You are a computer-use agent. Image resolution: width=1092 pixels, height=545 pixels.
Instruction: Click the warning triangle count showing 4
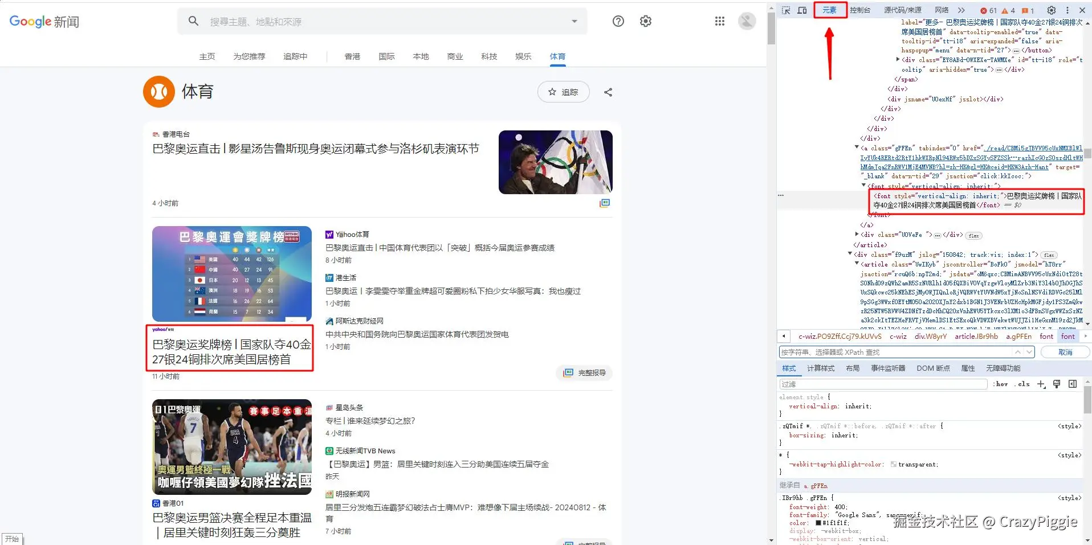tap(1008, 11)
